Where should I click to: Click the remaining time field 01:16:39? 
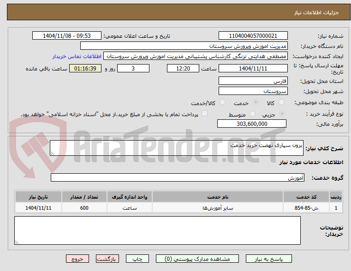click(x=85, y=68)
